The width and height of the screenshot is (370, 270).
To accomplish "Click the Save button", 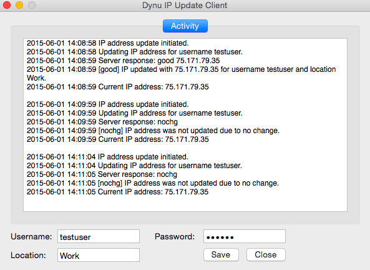I will click(x=221, y=254).
